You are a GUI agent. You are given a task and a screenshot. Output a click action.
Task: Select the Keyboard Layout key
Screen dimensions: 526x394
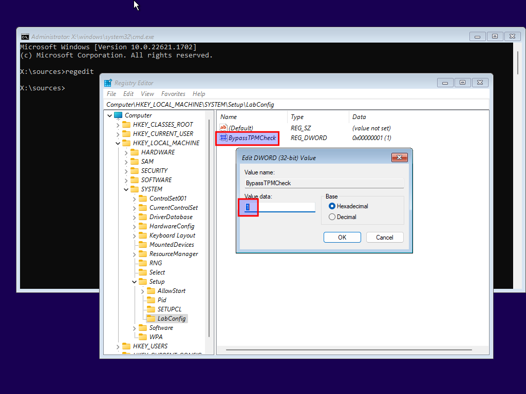pos(172,235)
